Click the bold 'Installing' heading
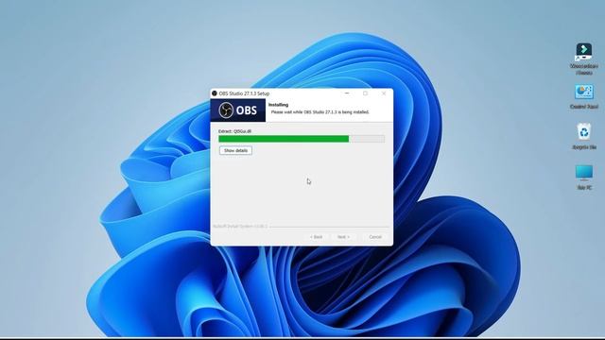This screenshot has width=605, height=340. 278,105
